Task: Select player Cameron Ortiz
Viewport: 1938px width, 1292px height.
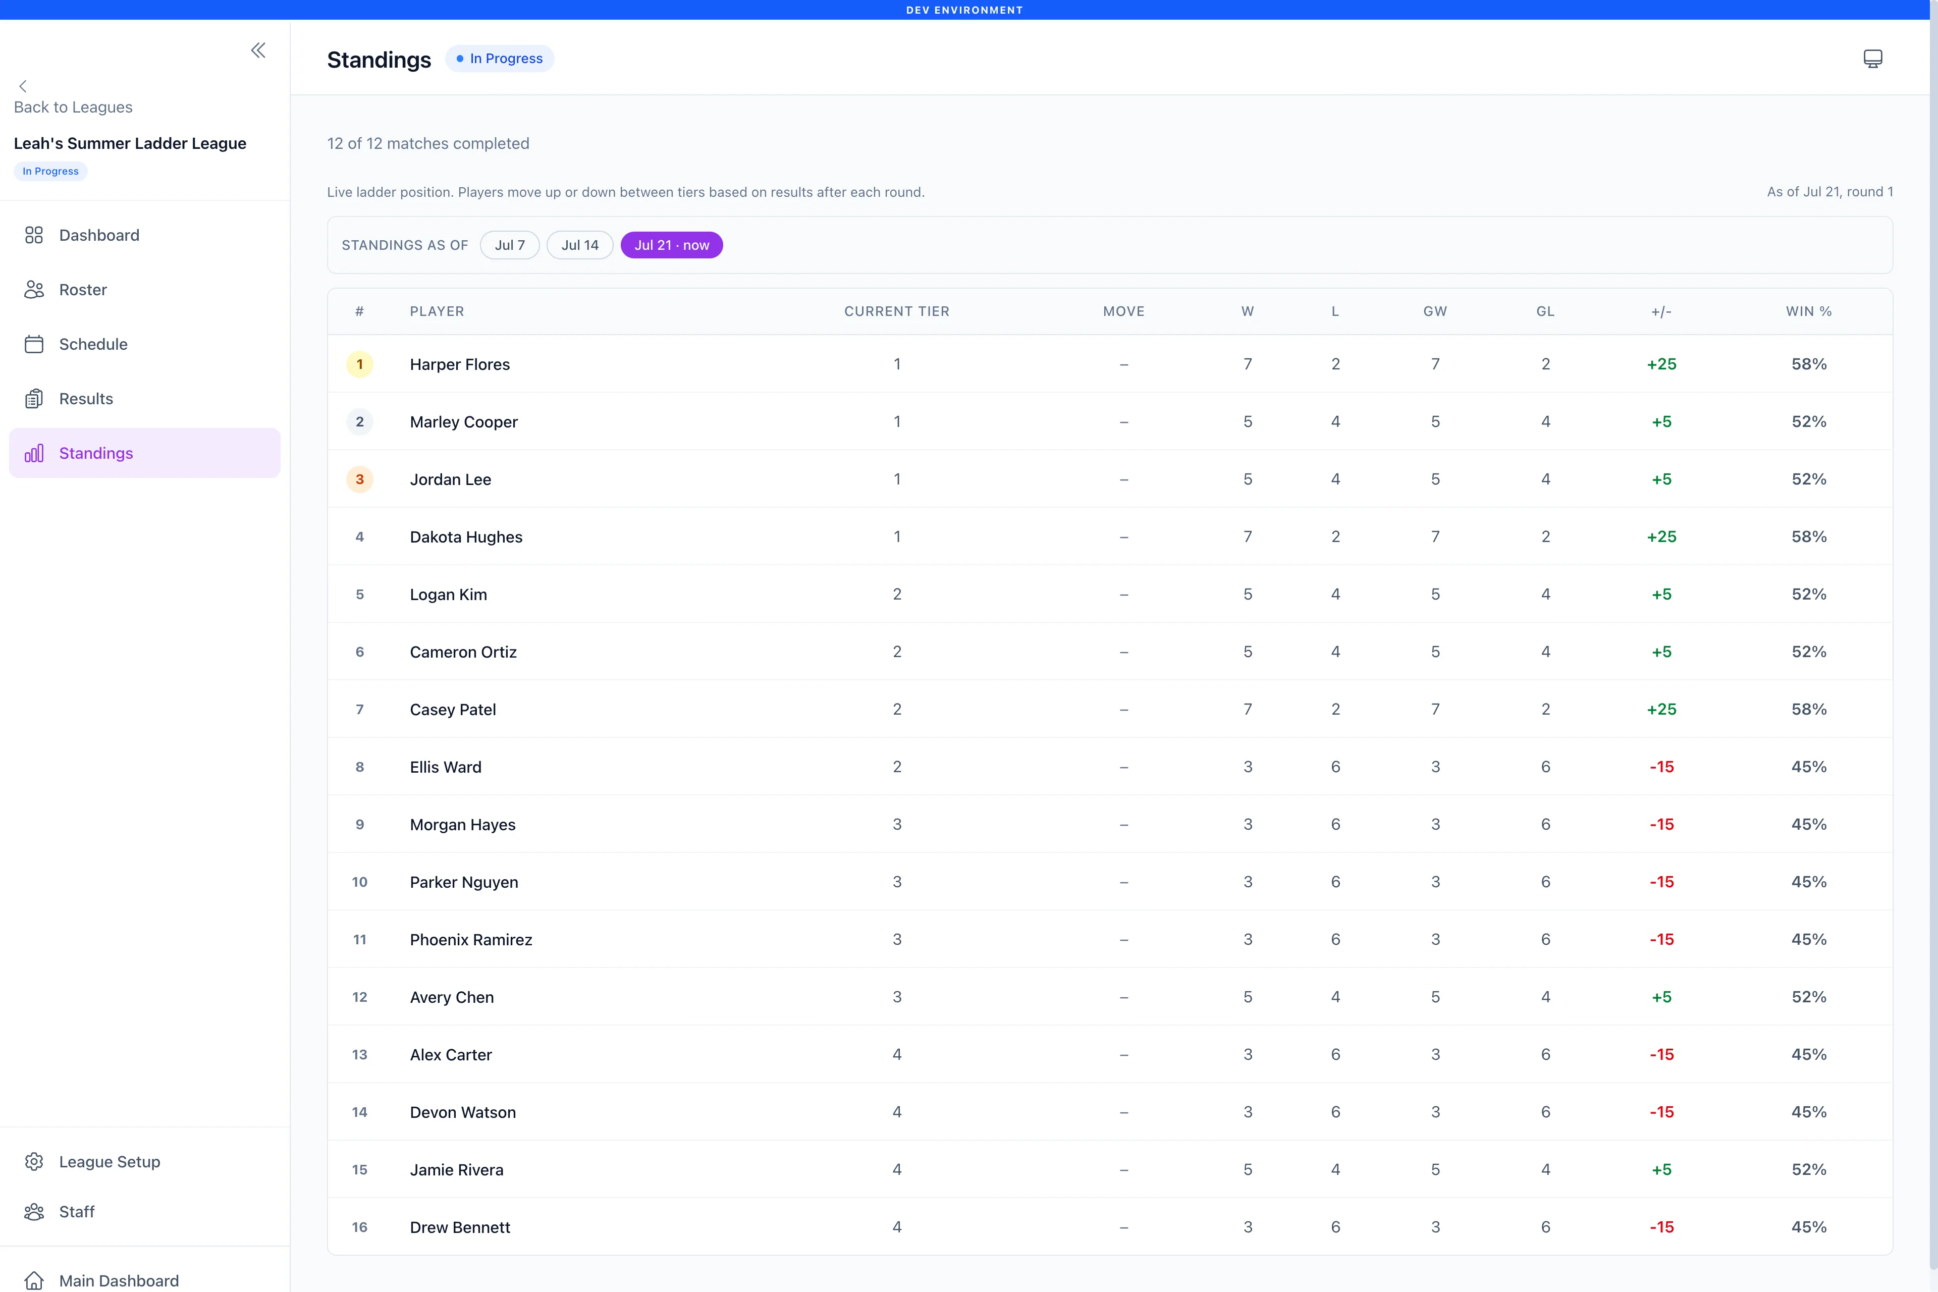Action: coord(463,652)
